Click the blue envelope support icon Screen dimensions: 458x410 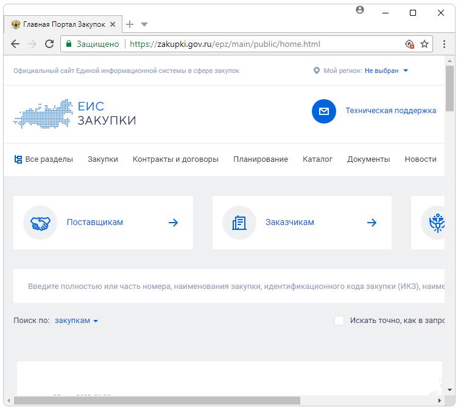pos(324,111)
